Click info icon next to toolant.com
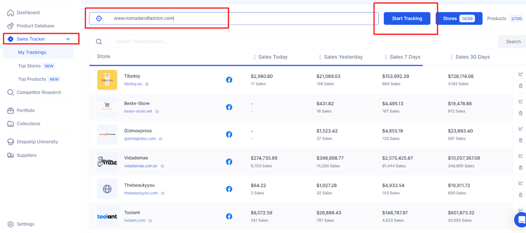The height and width of the screenshot is (233, 526). (x=150, y=220)
